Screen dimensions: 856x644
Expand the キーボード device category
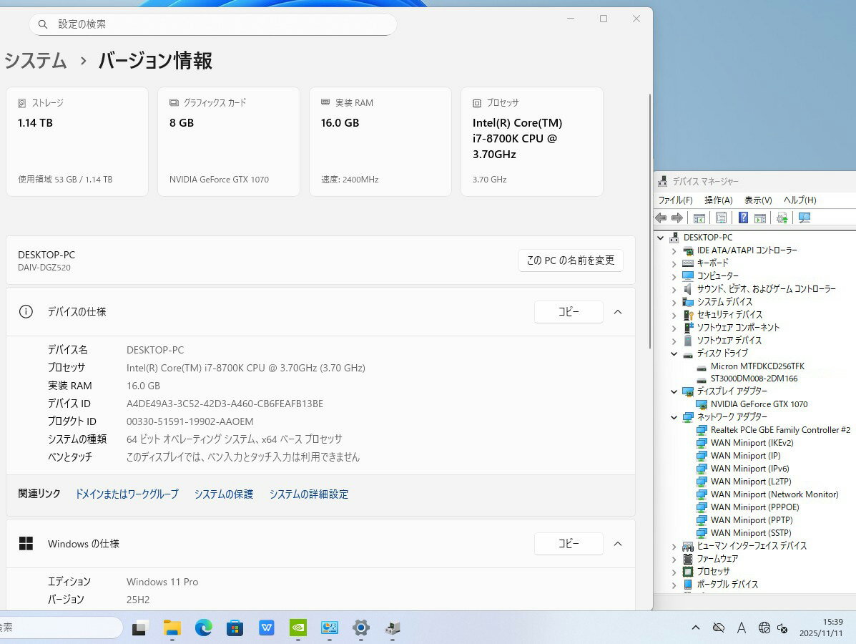(x=674, y=263)
